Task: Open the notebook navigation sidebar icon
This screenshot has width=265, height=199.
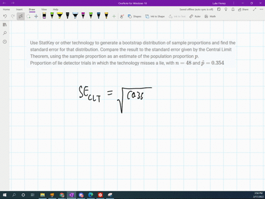Action: click(5, 24)
